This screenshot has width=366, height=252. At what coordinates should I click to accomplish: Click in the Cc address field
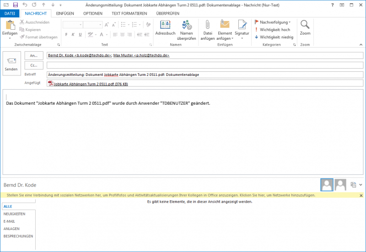(x=205, y=65)
